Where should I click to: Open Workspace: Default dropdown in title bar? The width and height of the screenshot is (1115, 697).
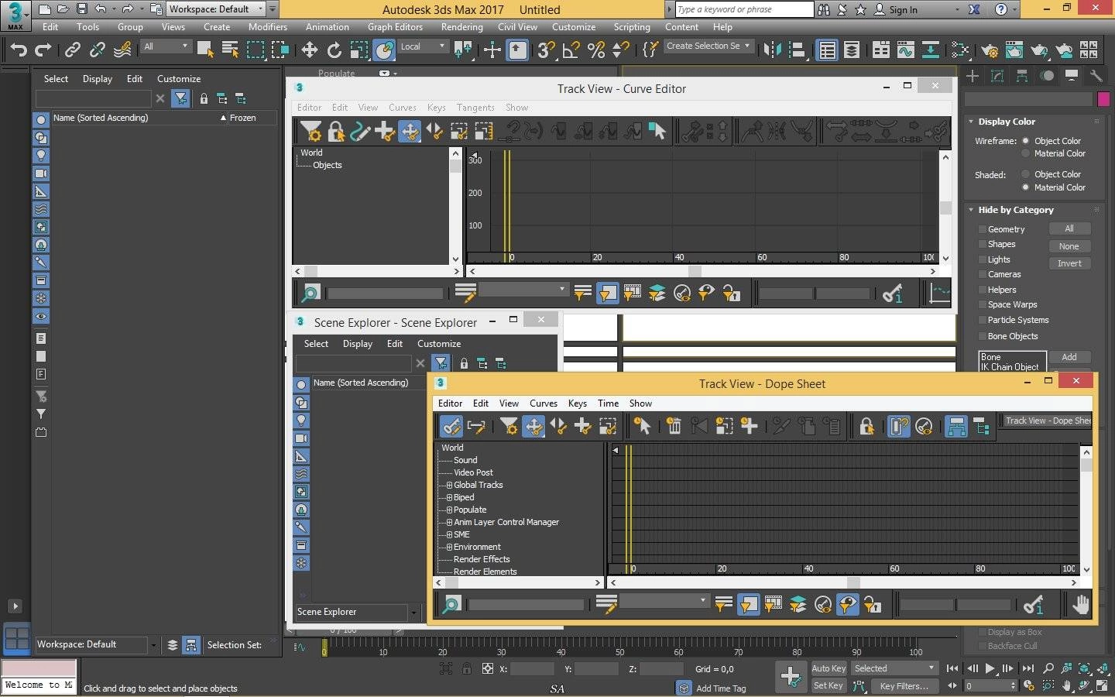215,9
